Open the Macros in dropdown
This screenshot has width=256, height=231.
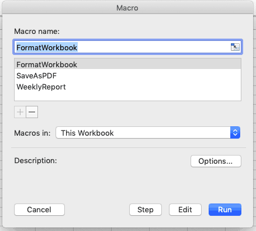pyautogui.click(x=148, y=133)
